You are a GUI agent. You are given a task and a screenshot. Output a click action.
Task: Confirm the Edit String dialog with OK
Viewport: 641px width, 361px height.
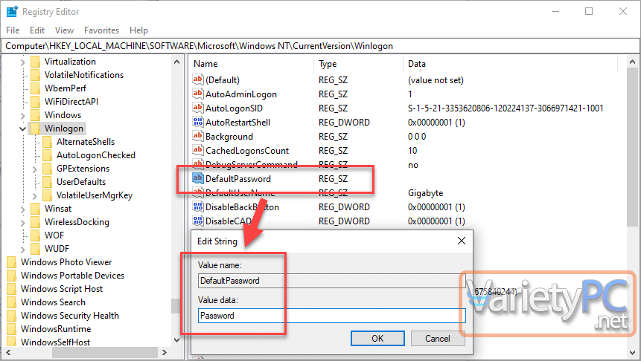[x=377, y=338]
